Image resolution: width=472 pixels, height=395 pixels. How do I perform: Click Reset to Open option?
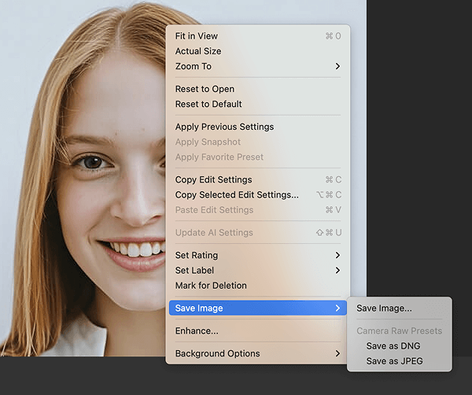(205, 89)
